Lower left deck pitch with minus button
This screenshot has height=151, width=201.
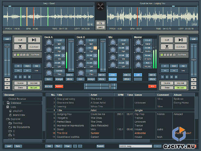tap(7, 84)
